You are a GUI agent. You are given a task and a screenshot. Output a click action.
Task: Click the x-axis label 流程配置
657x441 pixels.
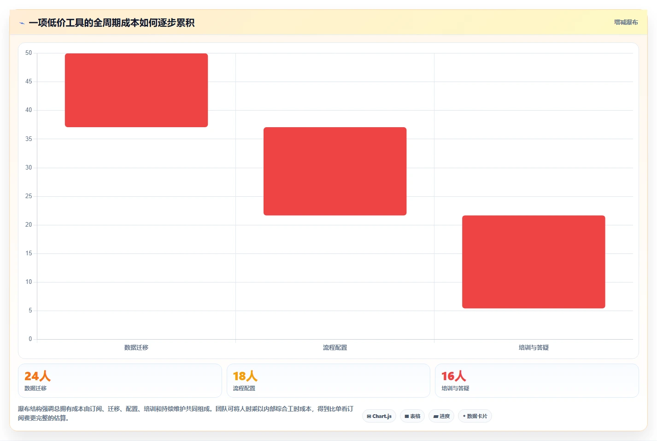[x=335, y=347]
